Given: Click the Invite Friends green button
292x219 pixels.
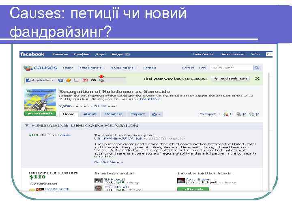Looking at the screenshot, I should (x=40, y=114).
